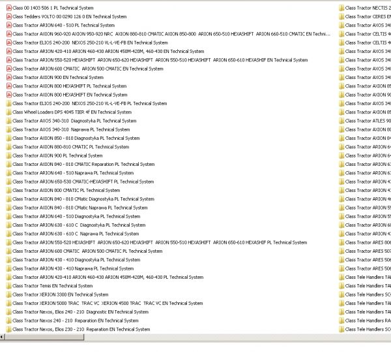Click folder icon of AXOS 340-310 Naprawa PL

pos(8,130)
